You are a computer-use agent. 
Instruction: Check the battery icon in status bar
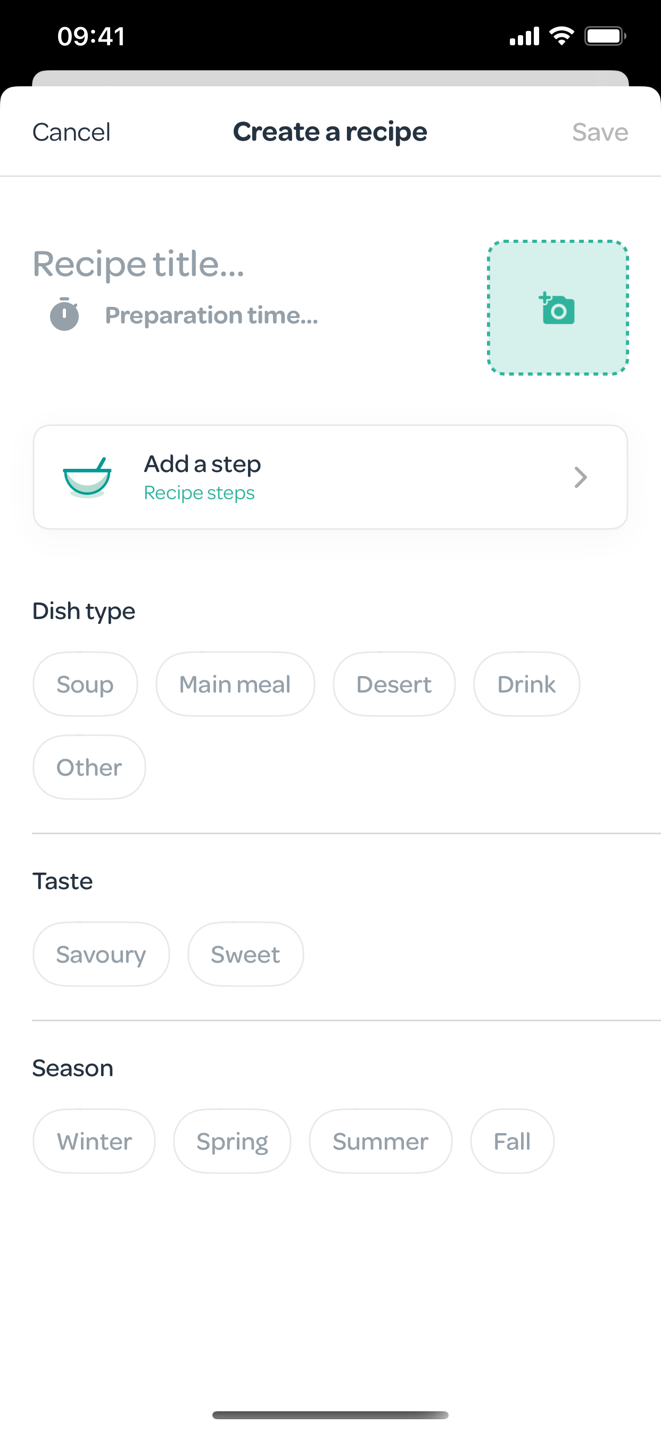click(x=605, y=37)
